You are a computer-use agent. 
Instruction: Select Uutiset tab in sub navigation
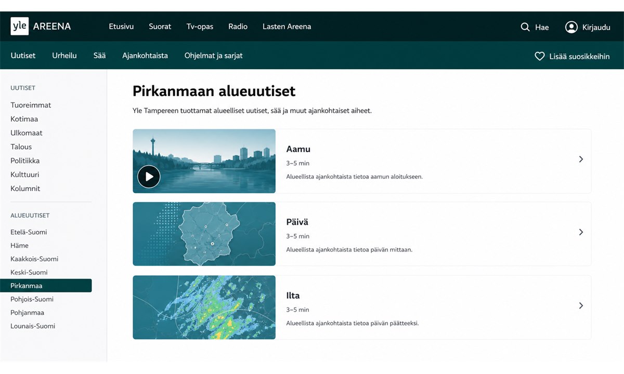[x=23, y=56]
